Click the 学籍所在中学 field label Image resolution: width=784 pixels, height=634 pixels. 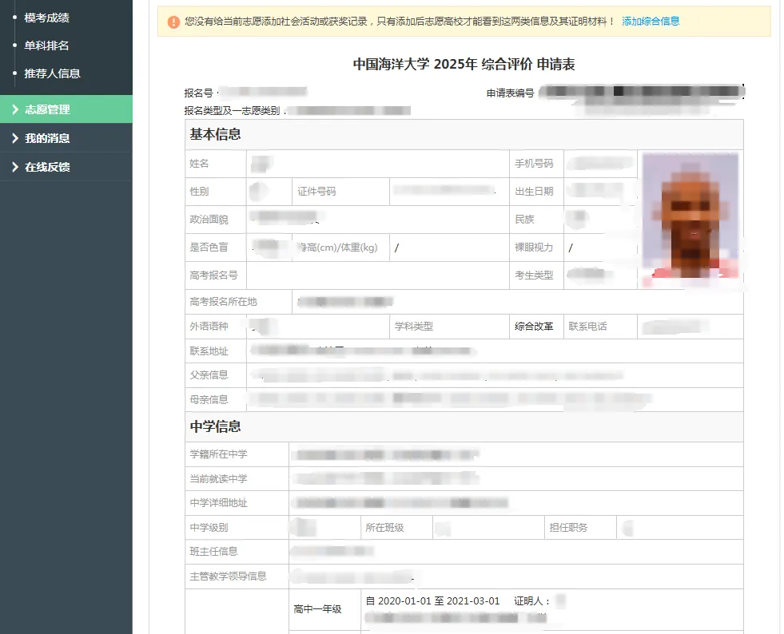click(x=218, y=454)
